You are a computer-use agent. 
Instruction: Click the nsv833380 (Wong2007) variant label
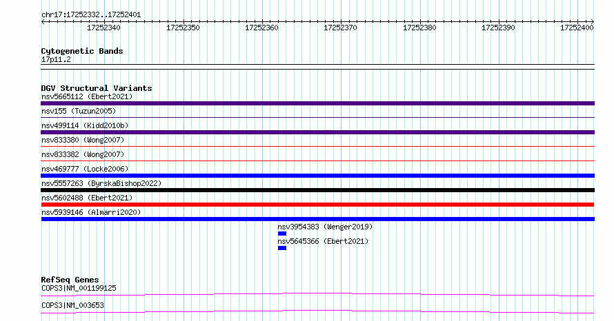[x=83, y=140]
